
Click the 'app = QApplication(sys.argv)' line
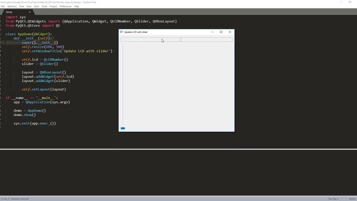[42, 102]
